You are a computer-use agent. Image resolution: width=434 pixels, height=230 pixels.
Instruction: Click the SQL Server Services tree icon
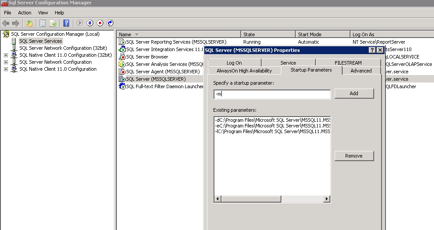point(14,41)
